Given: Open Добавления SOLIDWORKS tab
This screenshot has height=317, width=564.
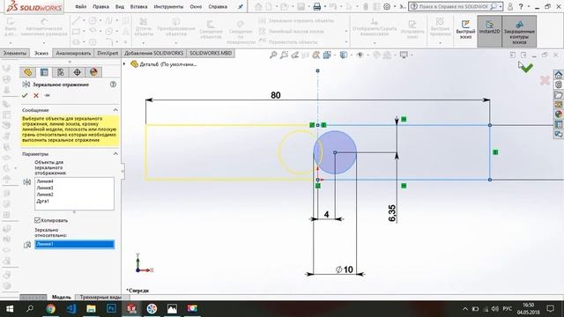Looking at the screenshot, I should coord(153,53).
